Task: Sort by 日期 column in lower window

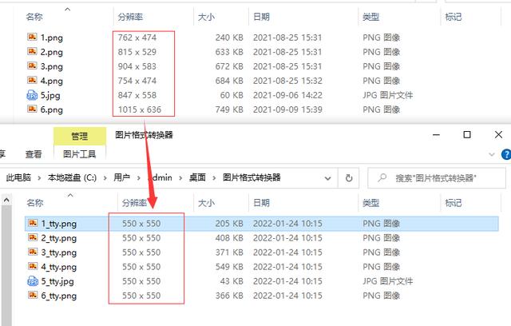Action: 261,203
